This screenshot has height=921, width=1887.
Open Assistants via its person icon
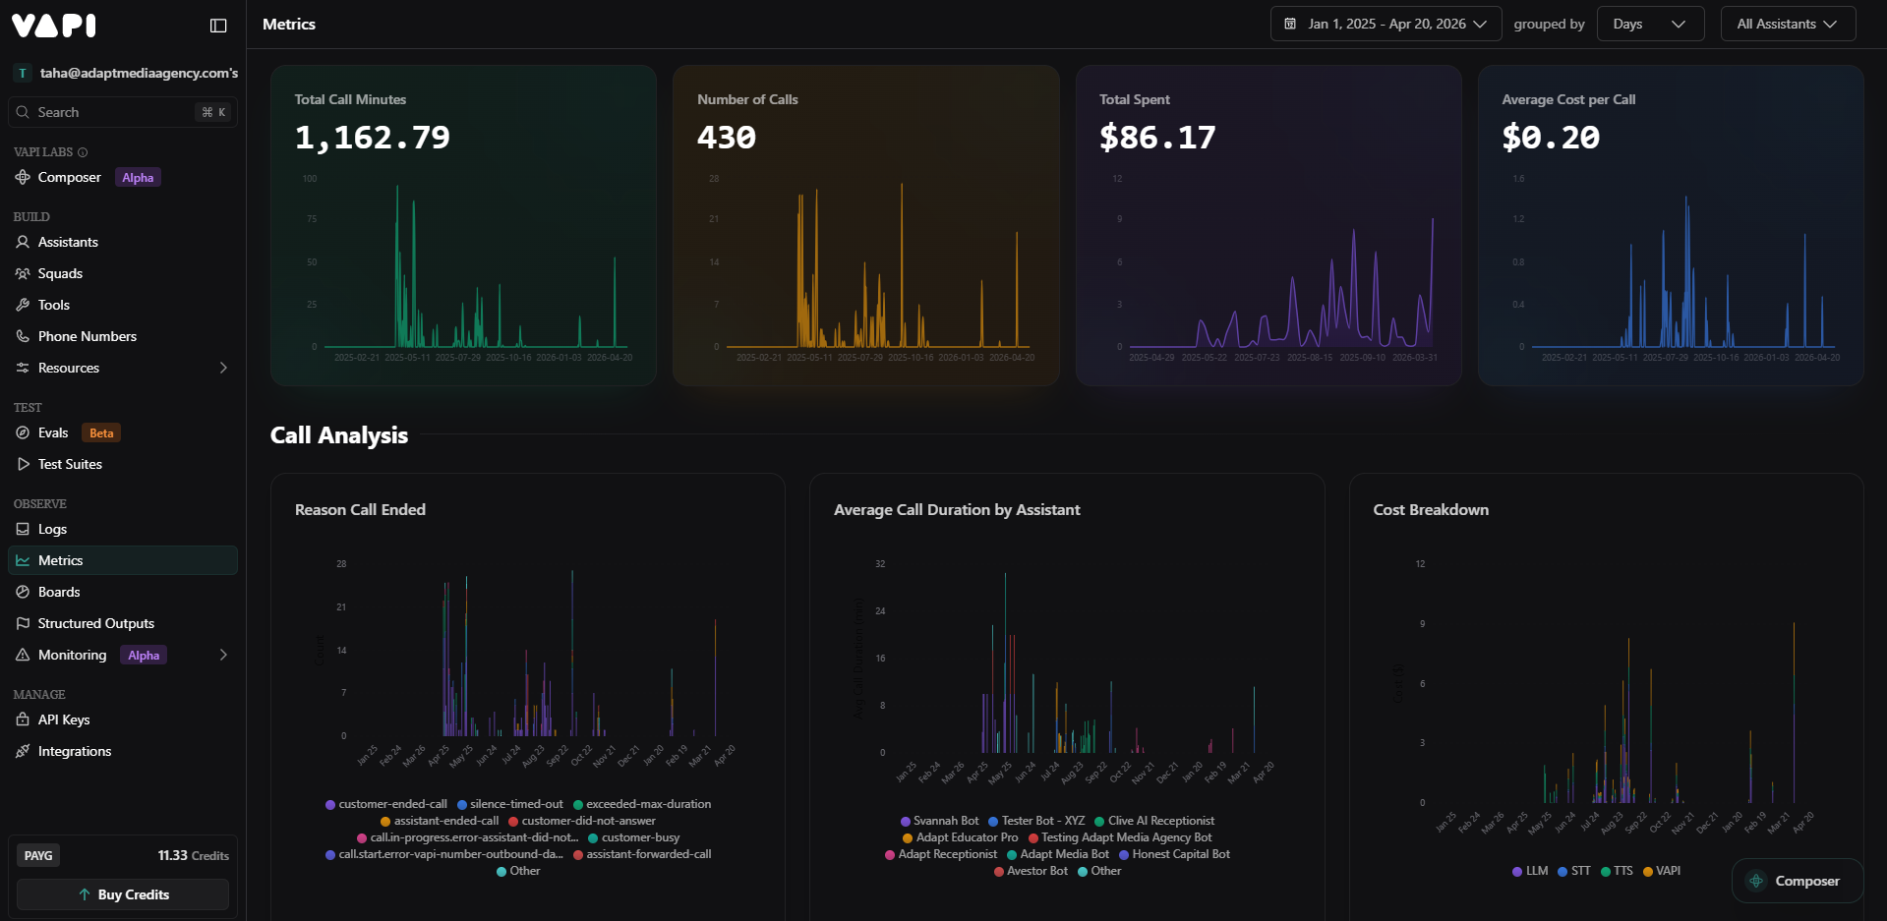pos(23,242)
